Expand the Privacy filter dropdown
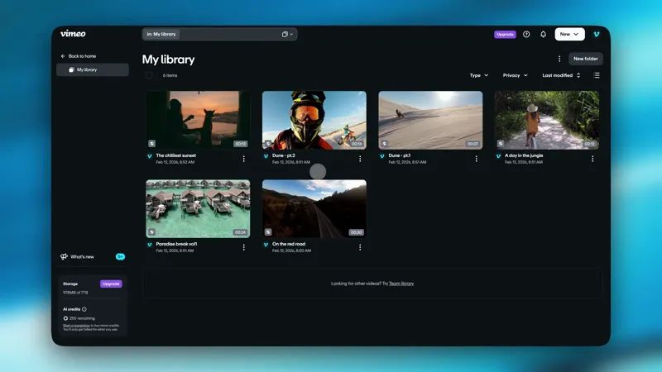 pyautogui.click(x=515, y=75)
